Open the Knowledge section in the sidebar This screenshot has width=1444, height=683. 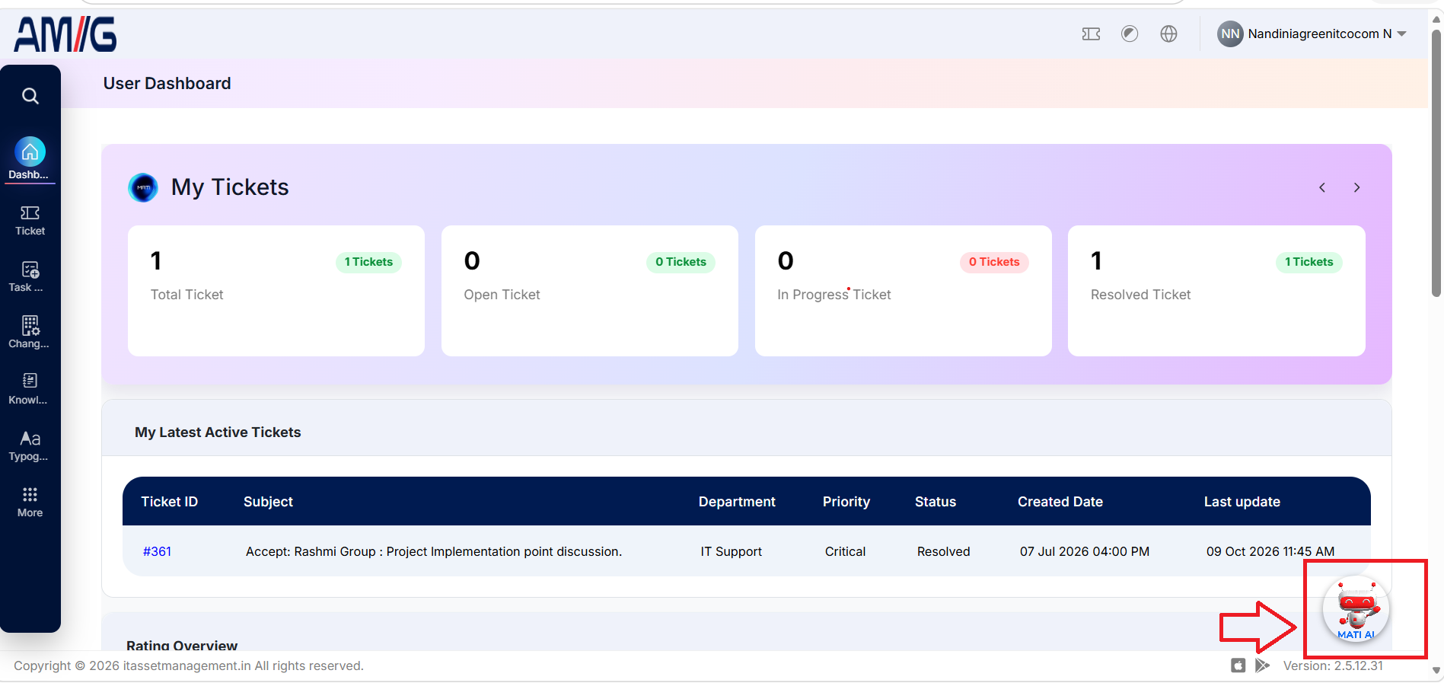[30, 389]
